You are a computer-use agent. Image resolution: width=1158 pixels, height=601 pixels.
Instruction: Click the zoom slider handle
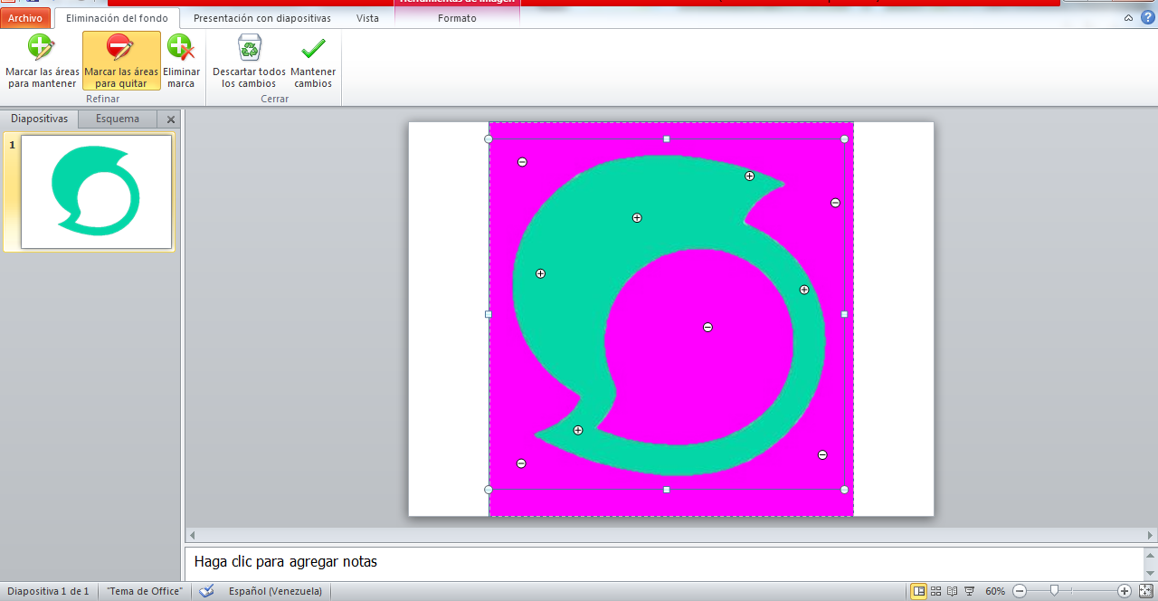tap(1054, 591)
